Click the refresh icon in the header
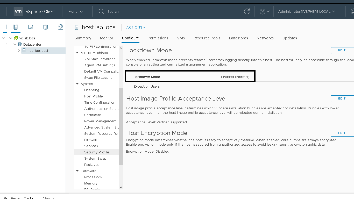 (x=247, y=11)
